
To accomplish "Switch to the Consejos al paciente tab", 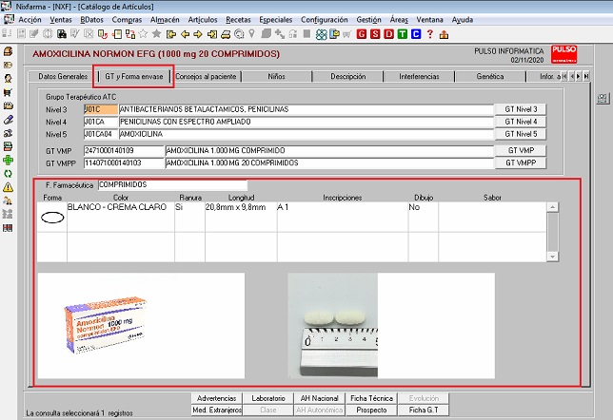I will click(x=206, y=77).
